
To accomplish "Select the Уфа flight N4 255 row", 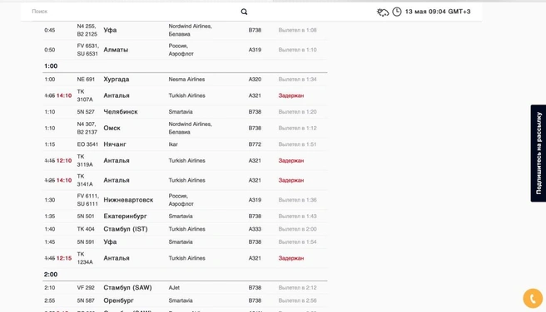I will point(185,30).
